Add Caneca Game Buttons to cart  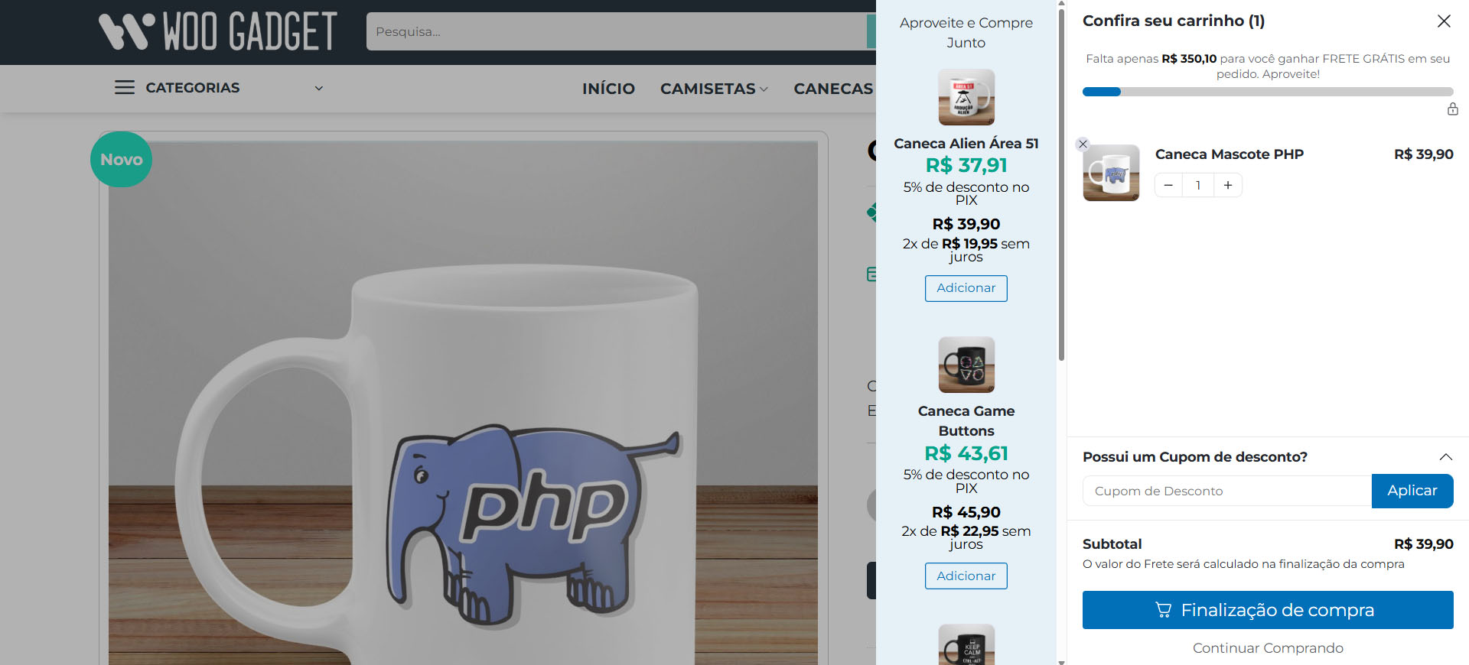click(966, 576)
